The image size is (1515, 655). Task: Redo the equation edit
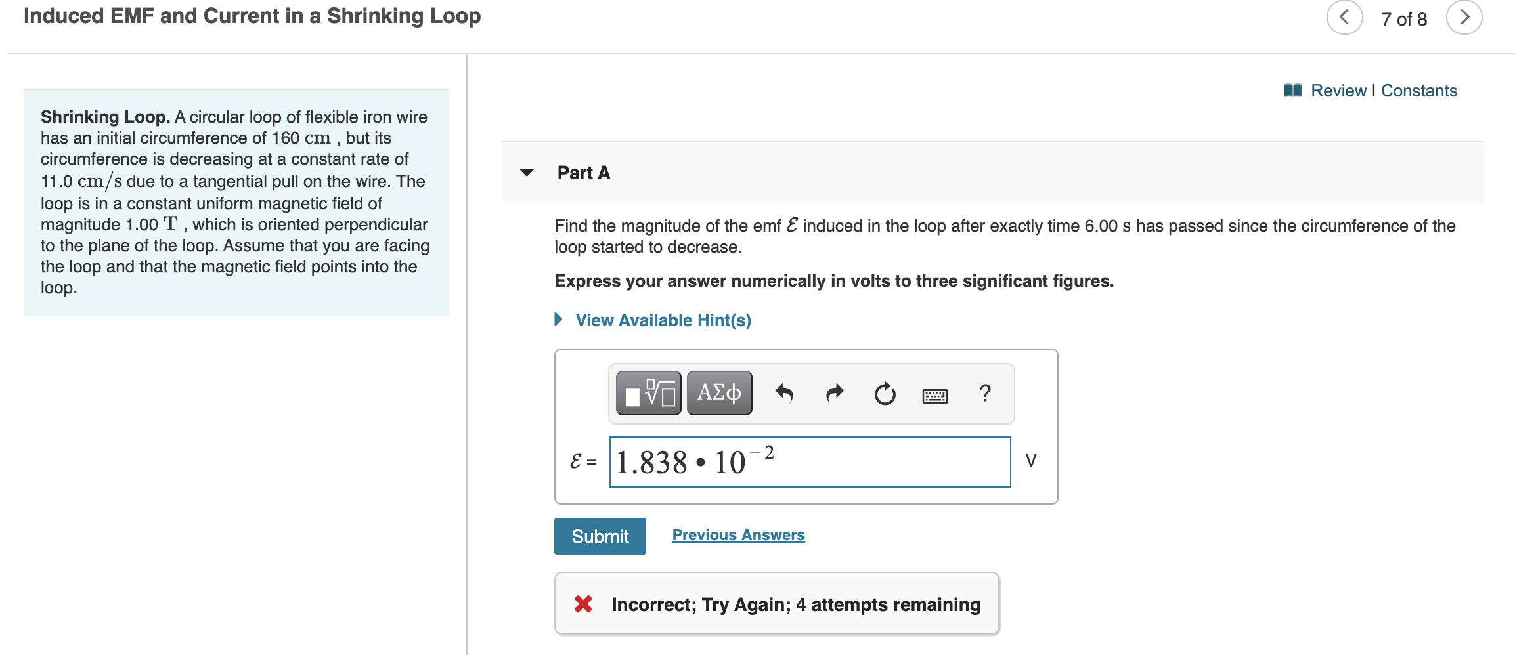[x=835, y=392]
